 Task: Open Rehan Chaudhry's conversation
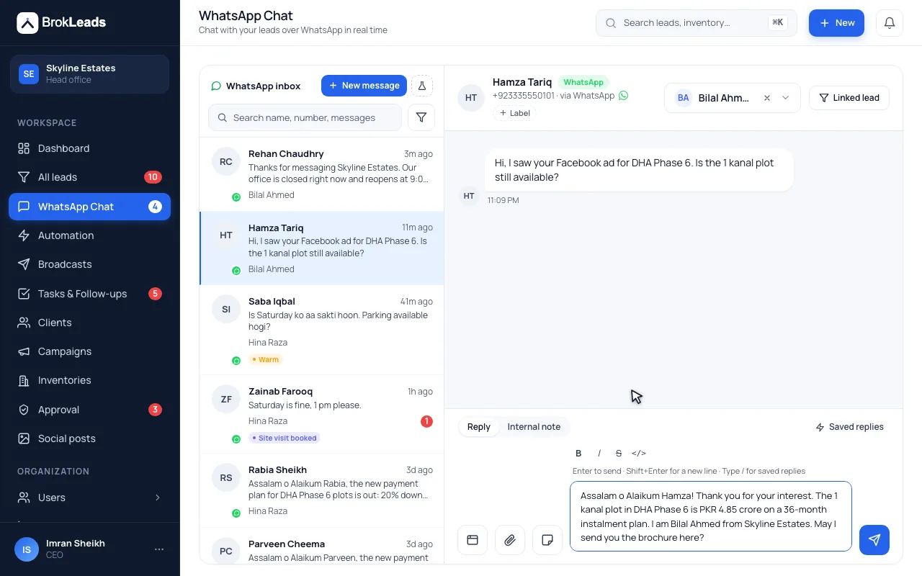322,174
